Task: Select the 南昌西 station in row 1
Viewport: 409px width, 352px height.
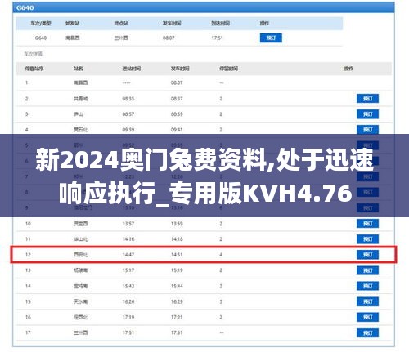Action: (81, 82)
